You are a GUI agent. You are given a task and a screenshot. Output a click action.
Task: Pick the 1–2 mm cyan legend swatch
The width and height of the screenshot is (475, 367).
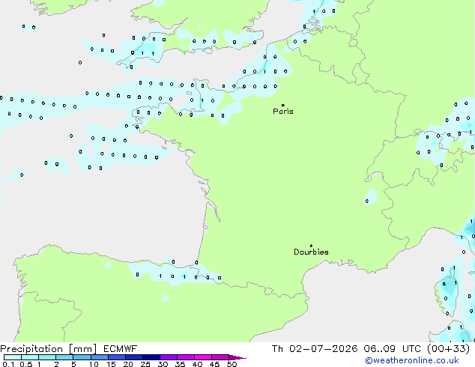[47, 357]
